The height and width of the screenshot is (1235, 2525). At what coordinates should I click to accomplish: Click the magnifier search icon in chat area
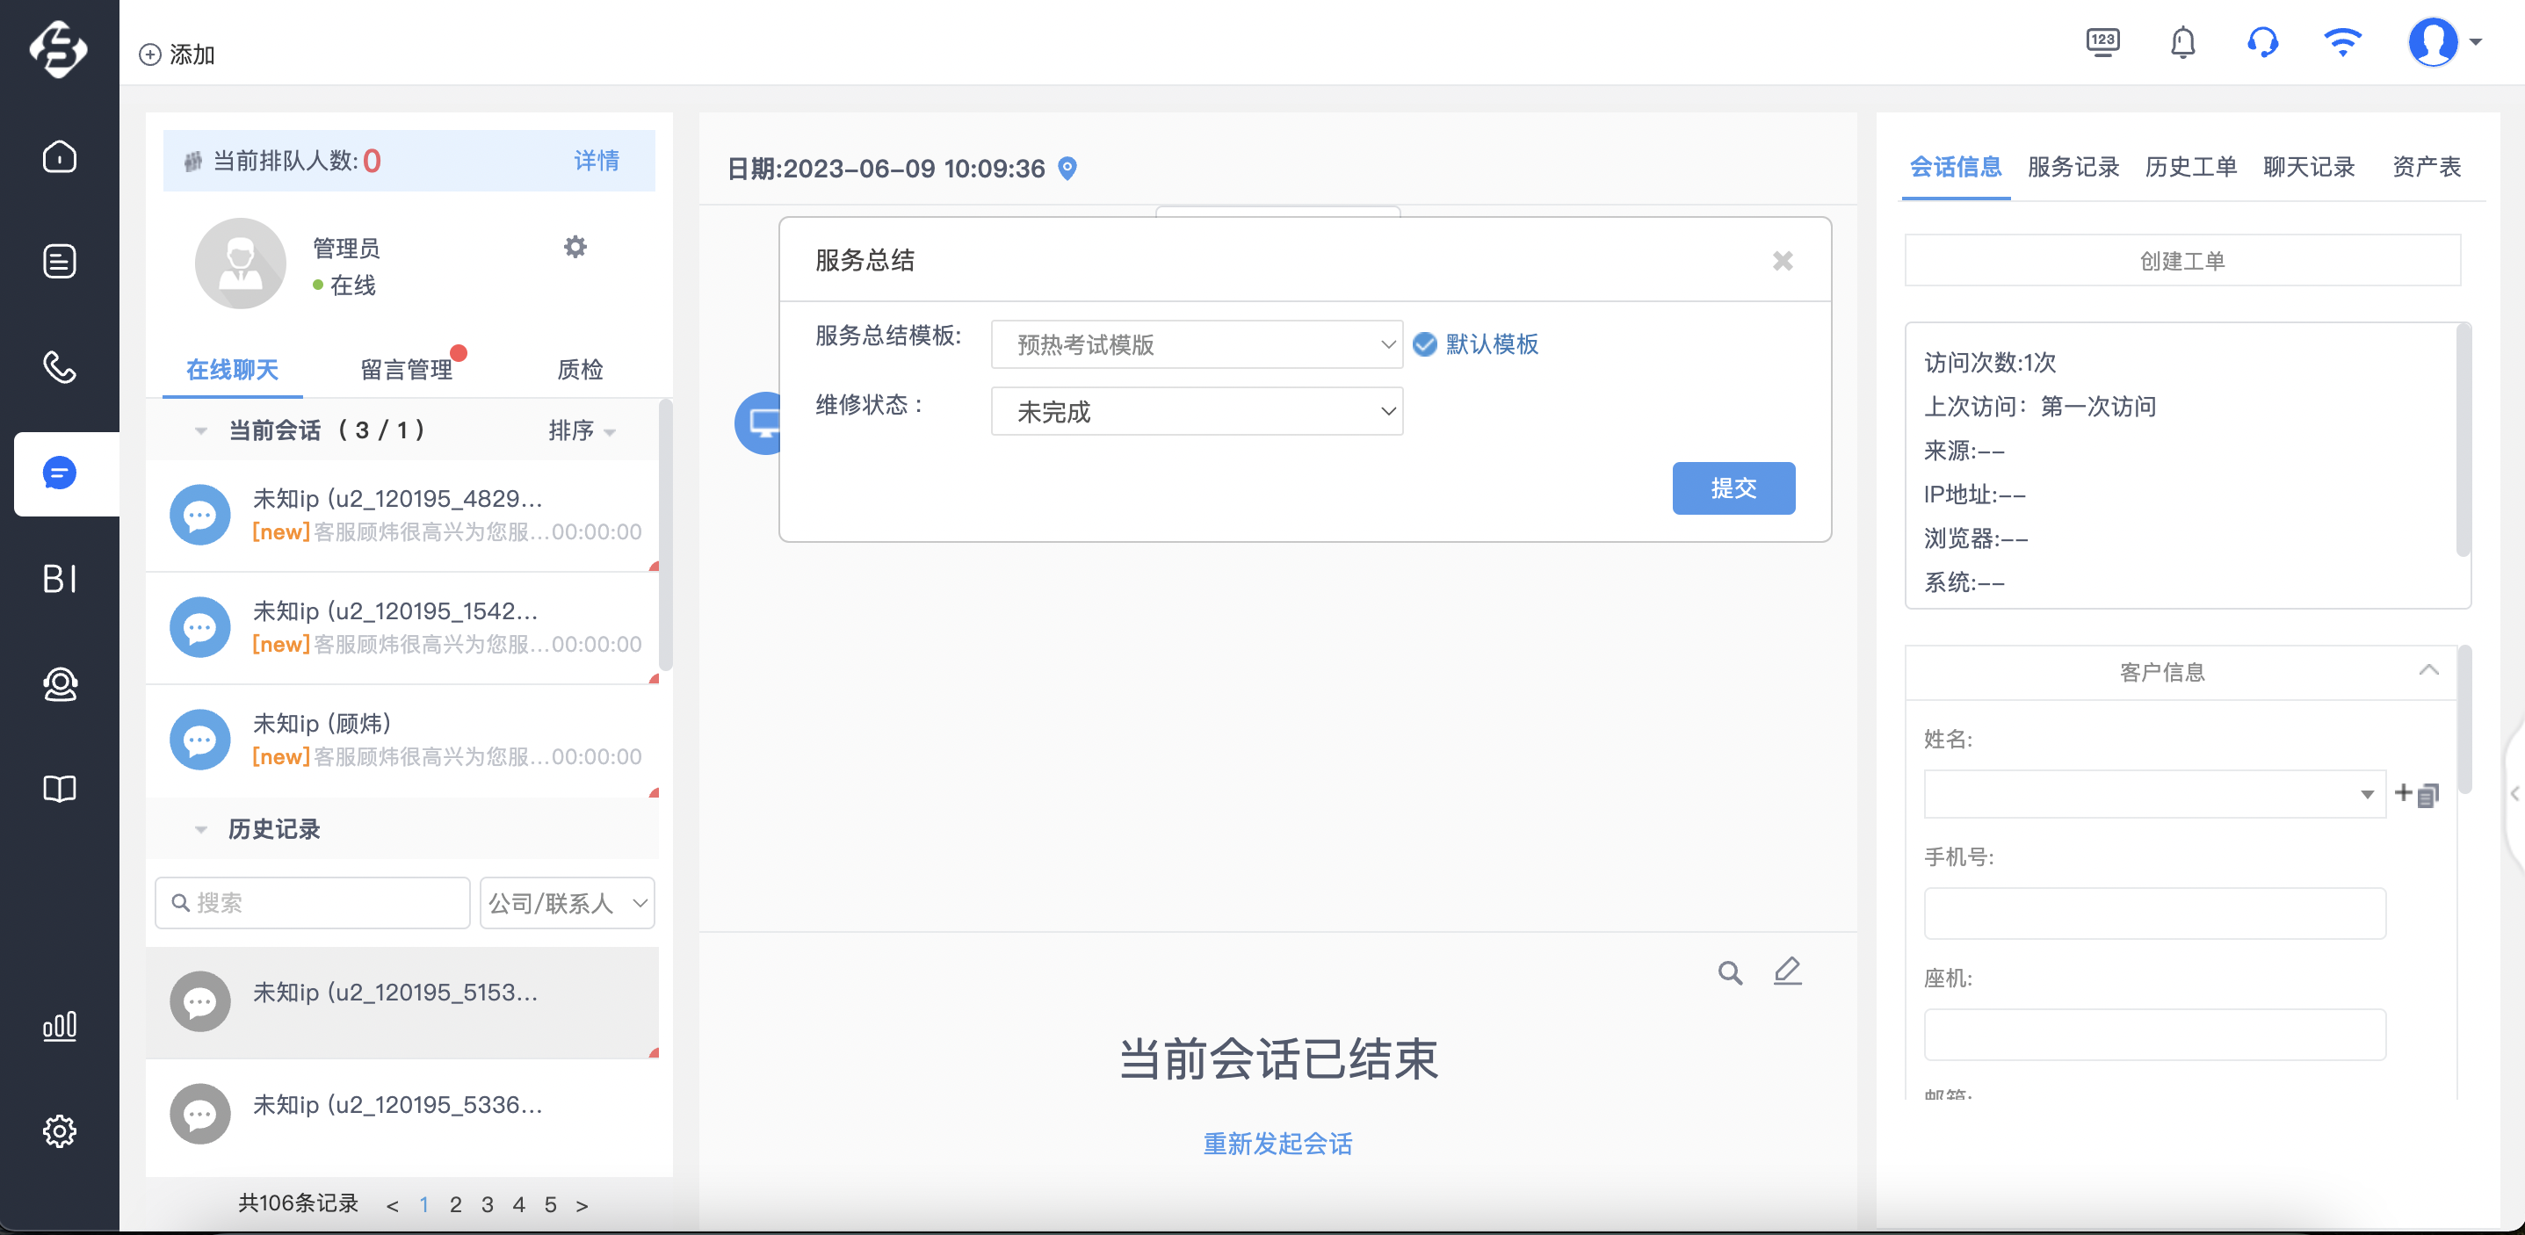click(x=1730, y=972)
